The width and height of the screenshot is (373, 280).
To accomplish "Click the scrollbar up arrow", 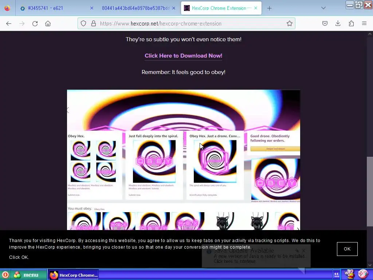I will click(370, 34).
